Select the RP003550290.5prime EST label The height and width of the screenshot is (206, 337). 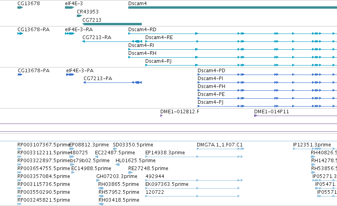tap(44, 192)
